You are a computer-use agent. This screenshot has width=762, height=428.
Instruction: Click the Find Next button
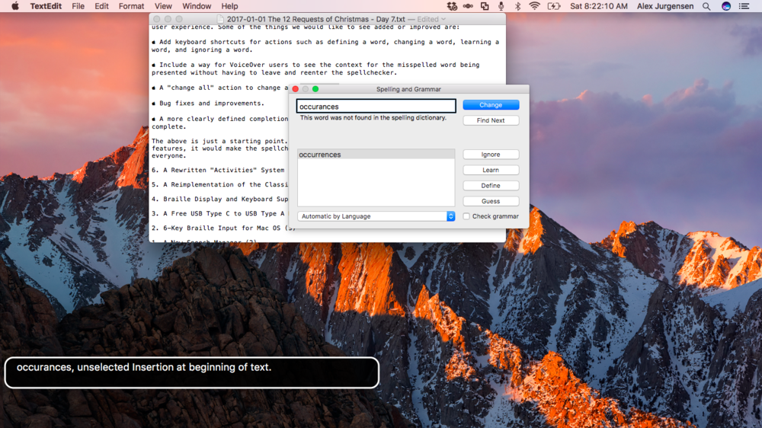491,120
